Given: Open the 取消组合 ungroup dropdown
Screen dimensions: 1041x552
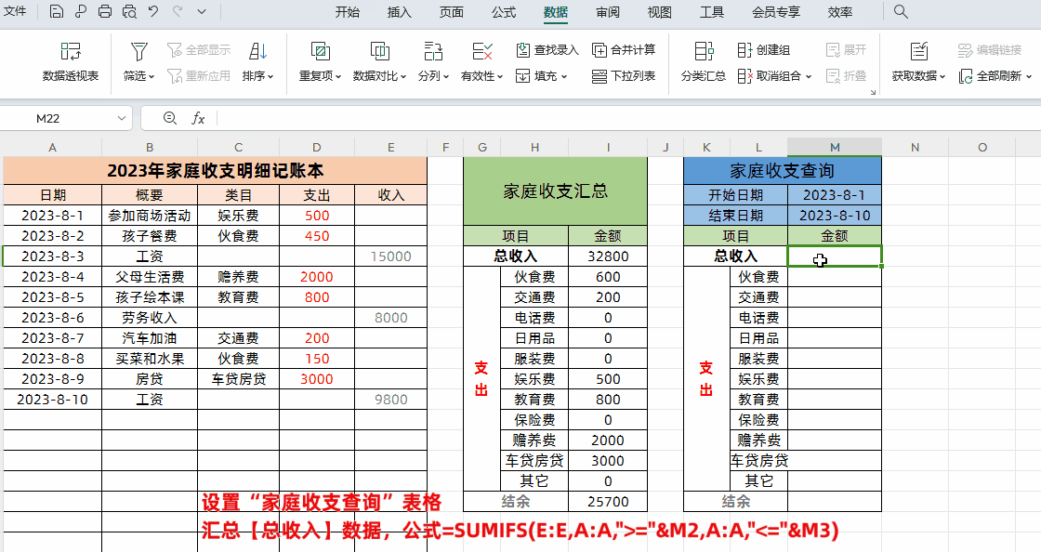Looking at the screenshot, I should 775,75.
